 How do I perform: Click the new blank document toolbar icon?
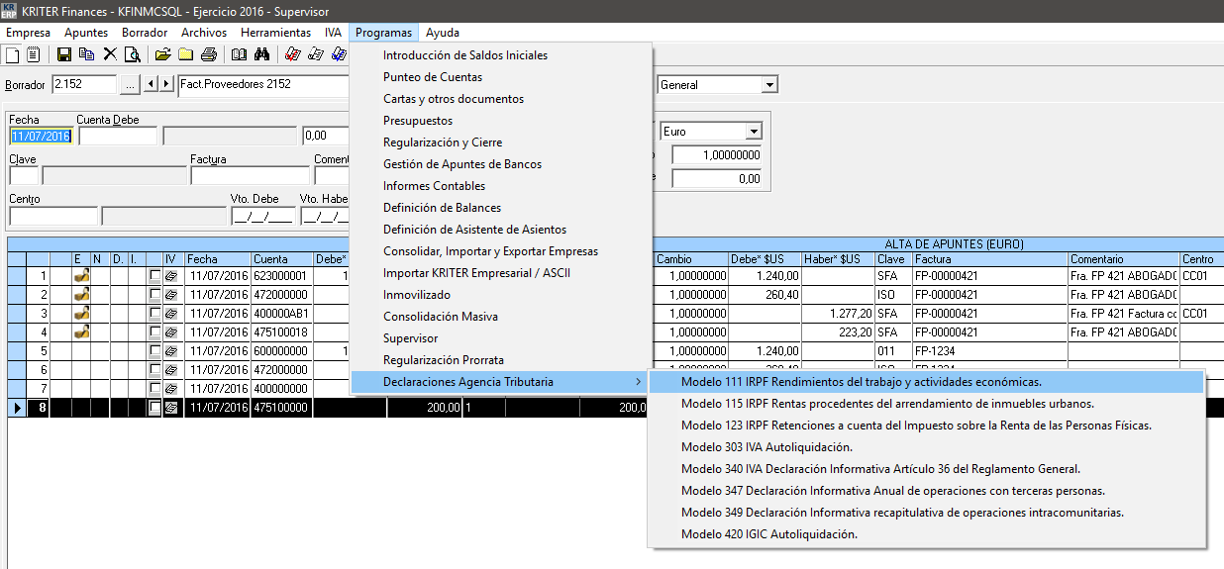pyautogui.click(x=13, y=54)
